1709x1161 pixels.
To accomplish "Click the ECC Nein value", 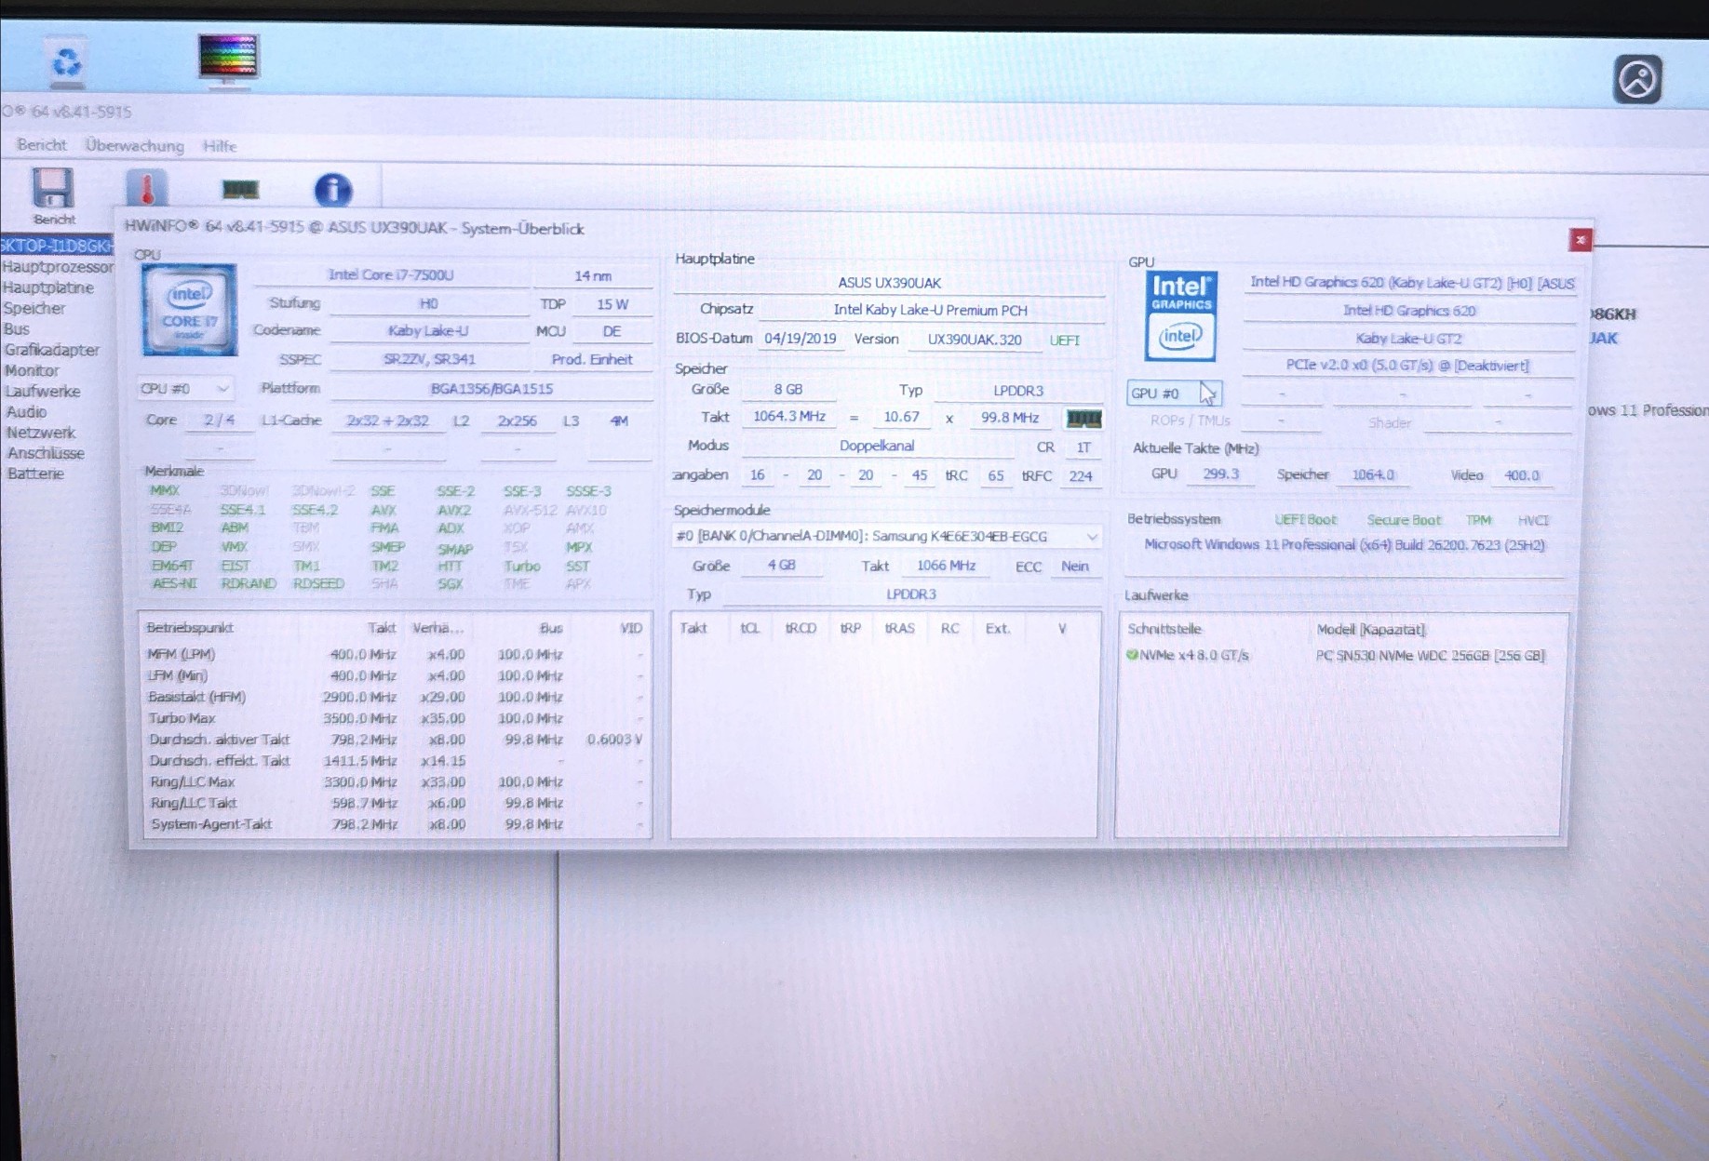I will point(1074,567).
